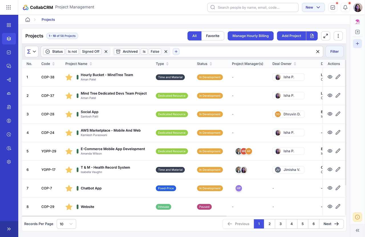Collapse the right panel with double chevrons
This screenshot has height=237, width=365.
(357, 230)
